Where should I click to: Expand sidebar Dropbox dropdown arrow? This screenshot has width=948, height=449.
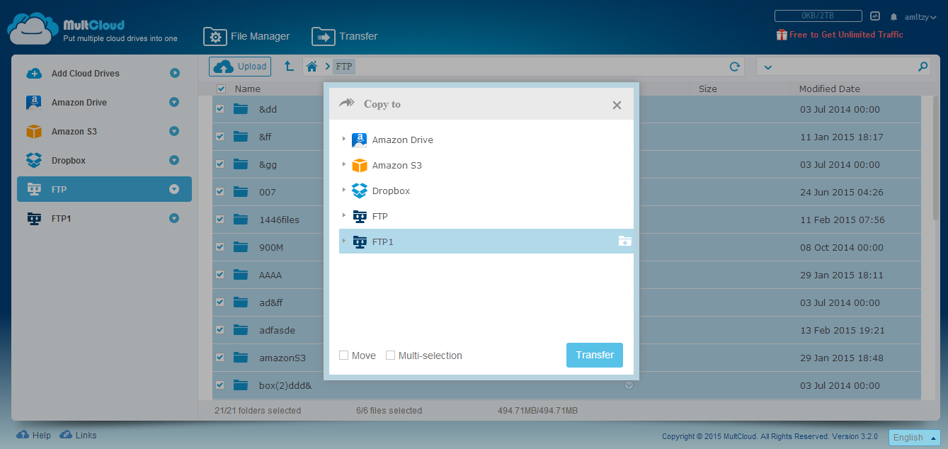tap(174, 160)
